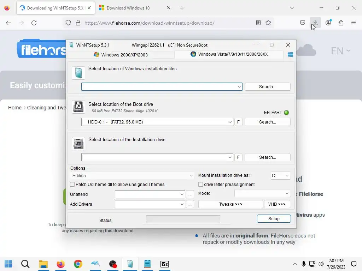This screenshot has height=271, width=362.
Task: Expand the Unattend dropdown
Action: pyautogui.click(x=182, y=194)
